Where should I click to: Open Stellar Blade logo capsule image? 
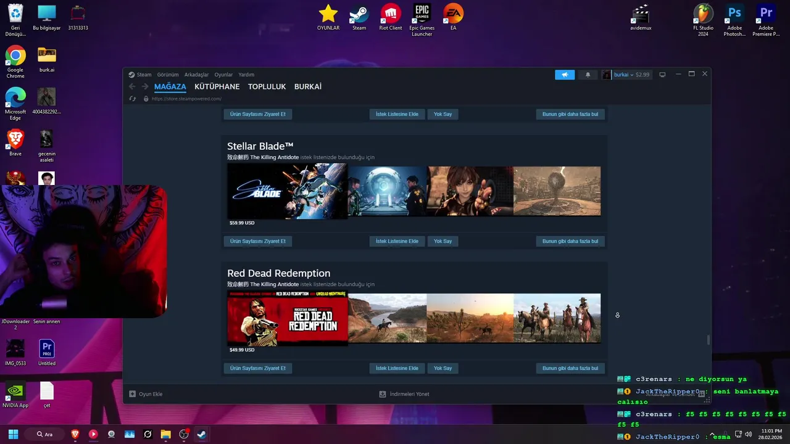tap(287, 192)
